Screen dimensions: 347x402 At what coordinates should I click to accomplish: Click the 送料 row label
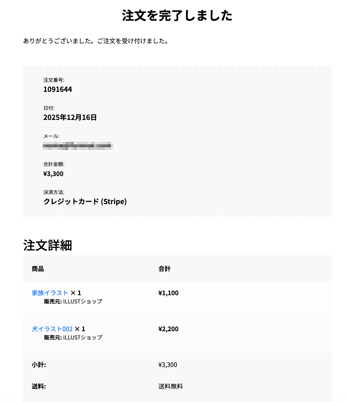coord(39,386)
